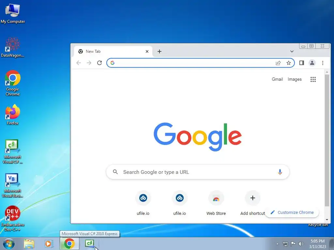
Task: Open Google Images link
Action: coord(295,79)
